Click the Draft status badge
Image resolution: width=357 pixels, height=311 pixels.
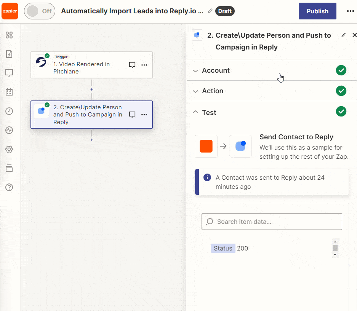[x=225, y=11]
